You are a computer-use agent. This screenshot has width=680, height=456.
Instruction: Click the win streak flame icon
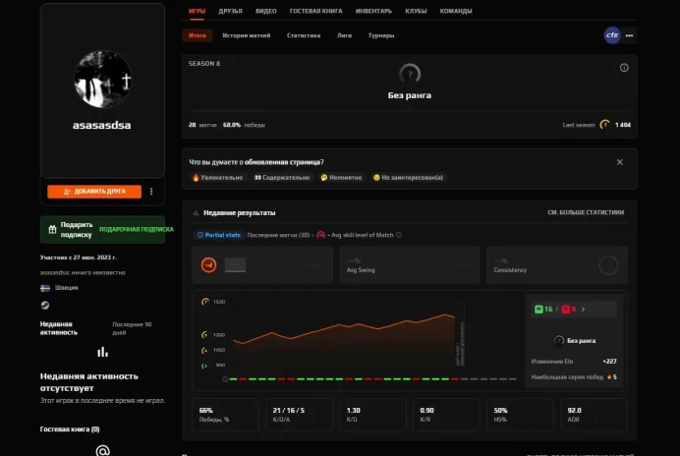[609, 377]
